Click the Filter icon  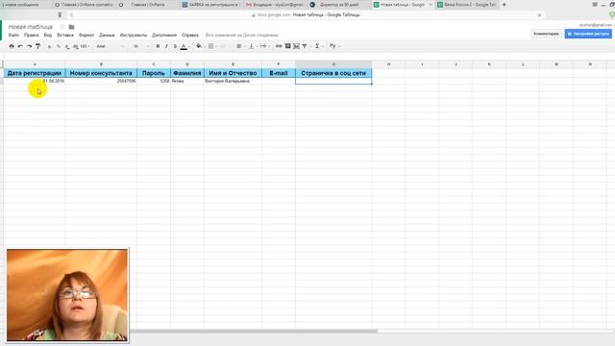(305, 46)
